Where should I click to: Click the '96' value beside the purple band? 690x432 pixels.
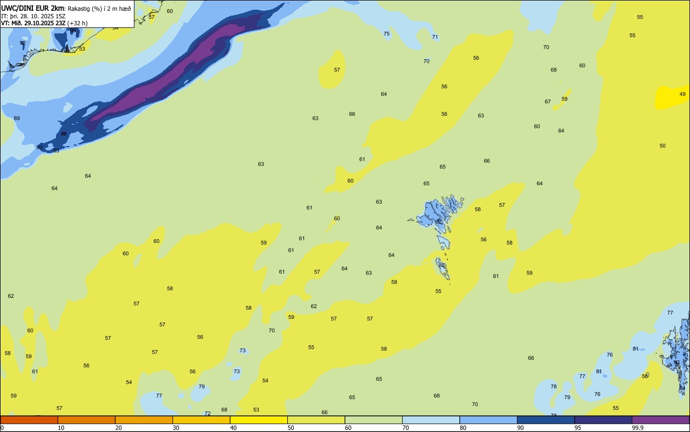(x=64, y=134)
